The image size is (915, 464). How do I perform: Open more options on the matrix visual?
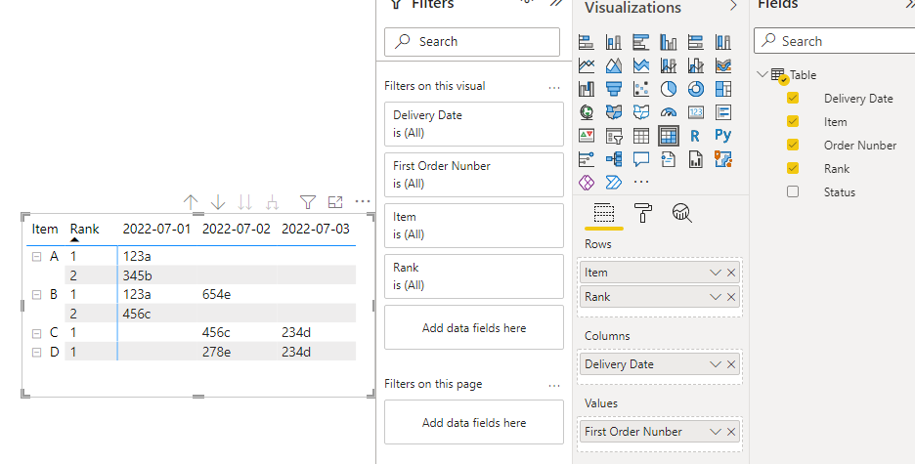363,201
